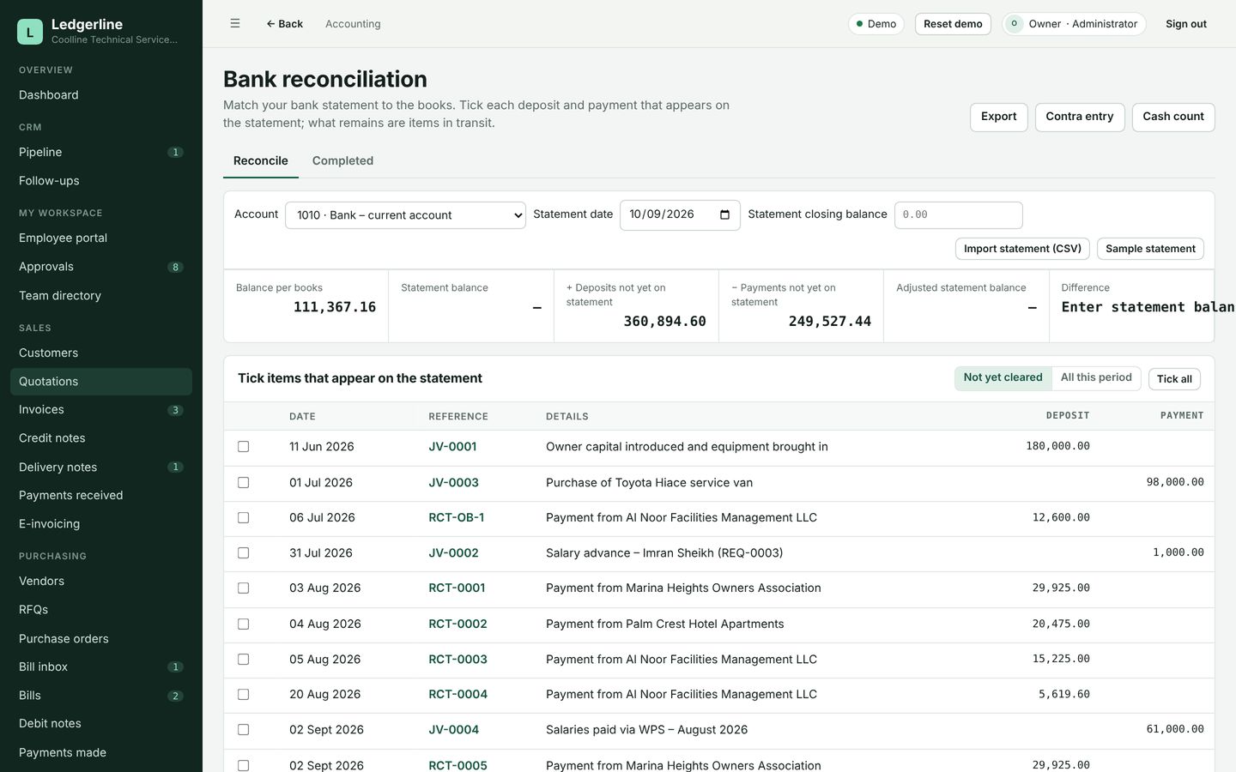The width and height of the screenshot is (1236, 772).
Task: Load the Sample statement
Action: pyautogui.click(x=1150, y=249)
